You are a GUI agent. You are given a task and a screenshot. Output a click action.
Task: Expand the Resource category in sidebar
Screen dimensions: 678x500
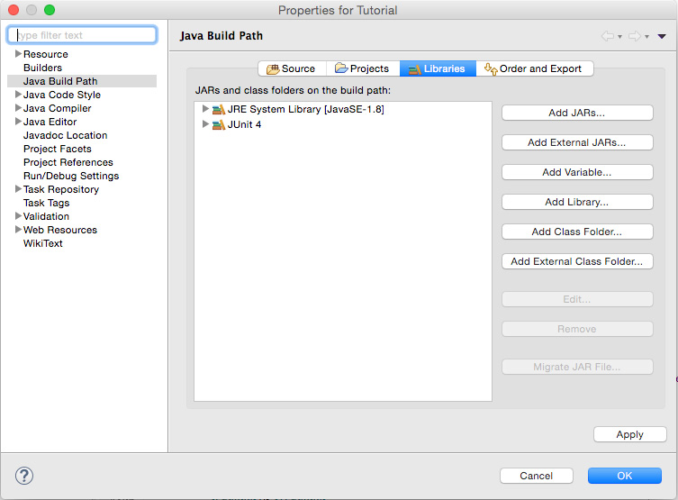click(18, 54)
